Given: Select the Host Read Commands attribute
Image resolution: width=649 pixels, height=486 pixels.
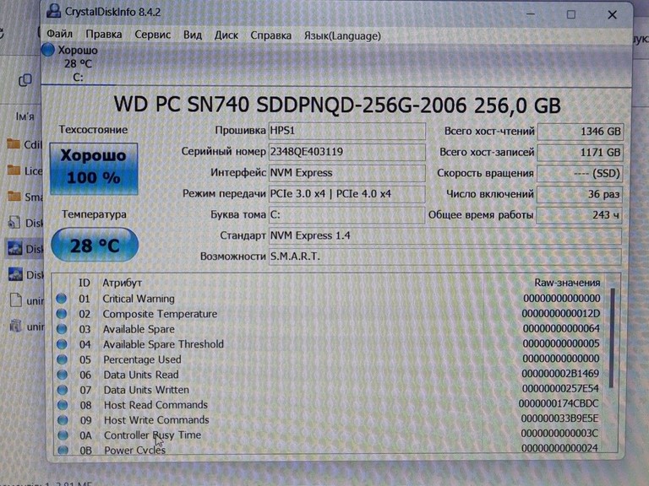Looking at the screenshot, I should [x=329, y=404].
